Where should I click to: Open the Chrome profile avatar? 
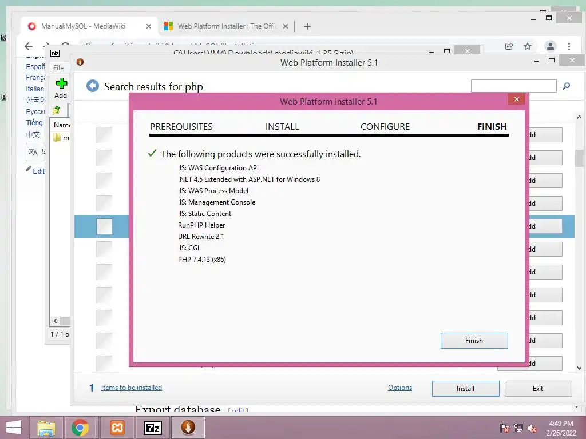point(550,46)
